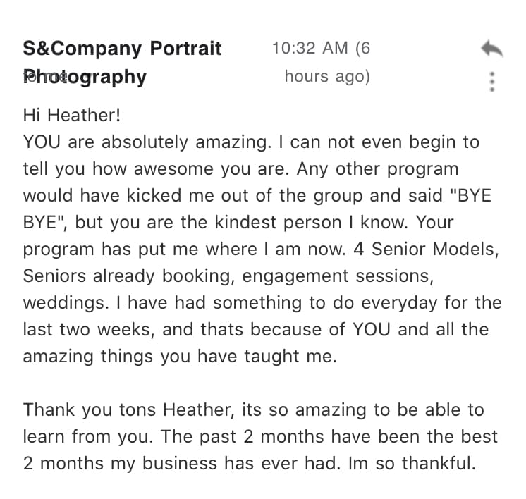Click "amazing things you have taught me."
526x499 pixels.
pyautogui.click(x=180, y=357)
